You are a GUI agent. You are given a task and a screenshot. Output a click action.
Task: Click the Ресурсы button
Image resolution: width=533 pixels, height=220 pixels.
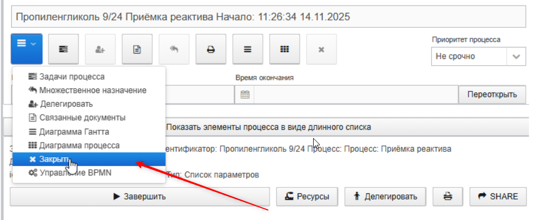(307, 197)
